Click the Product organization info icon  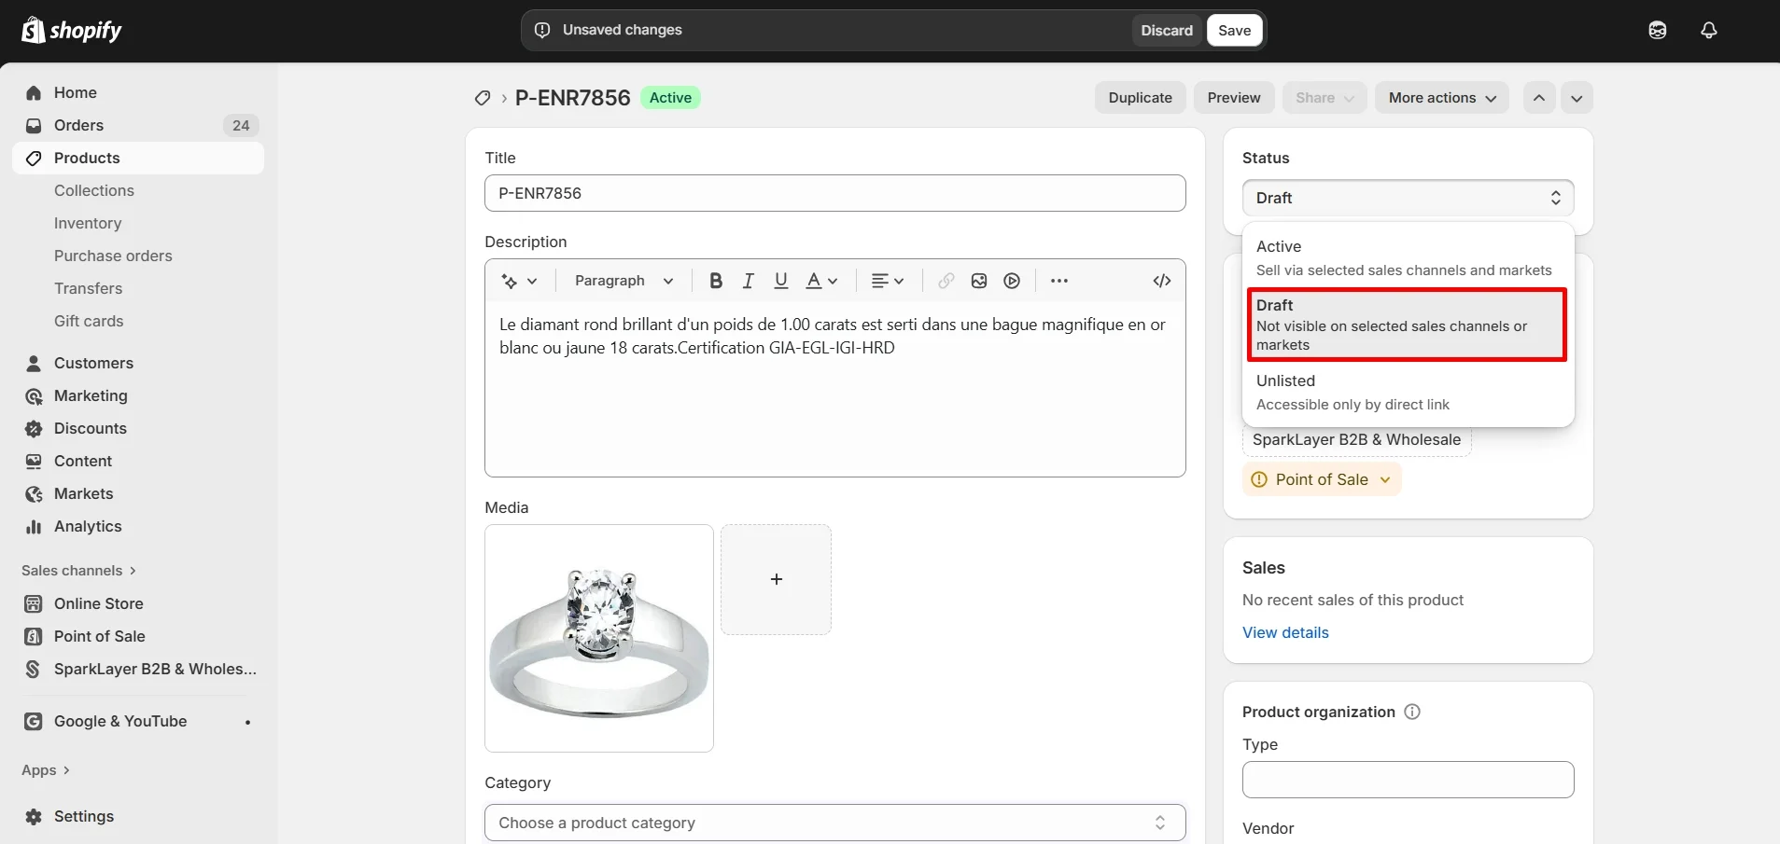coord(1410,711)
